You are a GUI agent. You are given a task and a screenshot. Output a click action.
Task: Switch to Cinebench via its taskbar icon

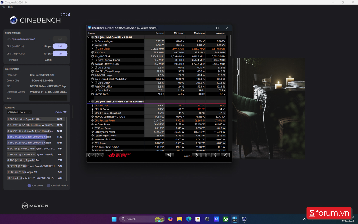point(244,219)
